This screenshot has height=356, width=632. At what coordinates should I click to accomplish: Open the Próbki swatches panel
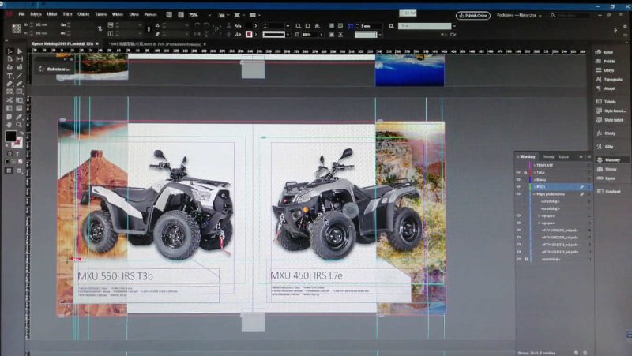click(x=606, y=62)
